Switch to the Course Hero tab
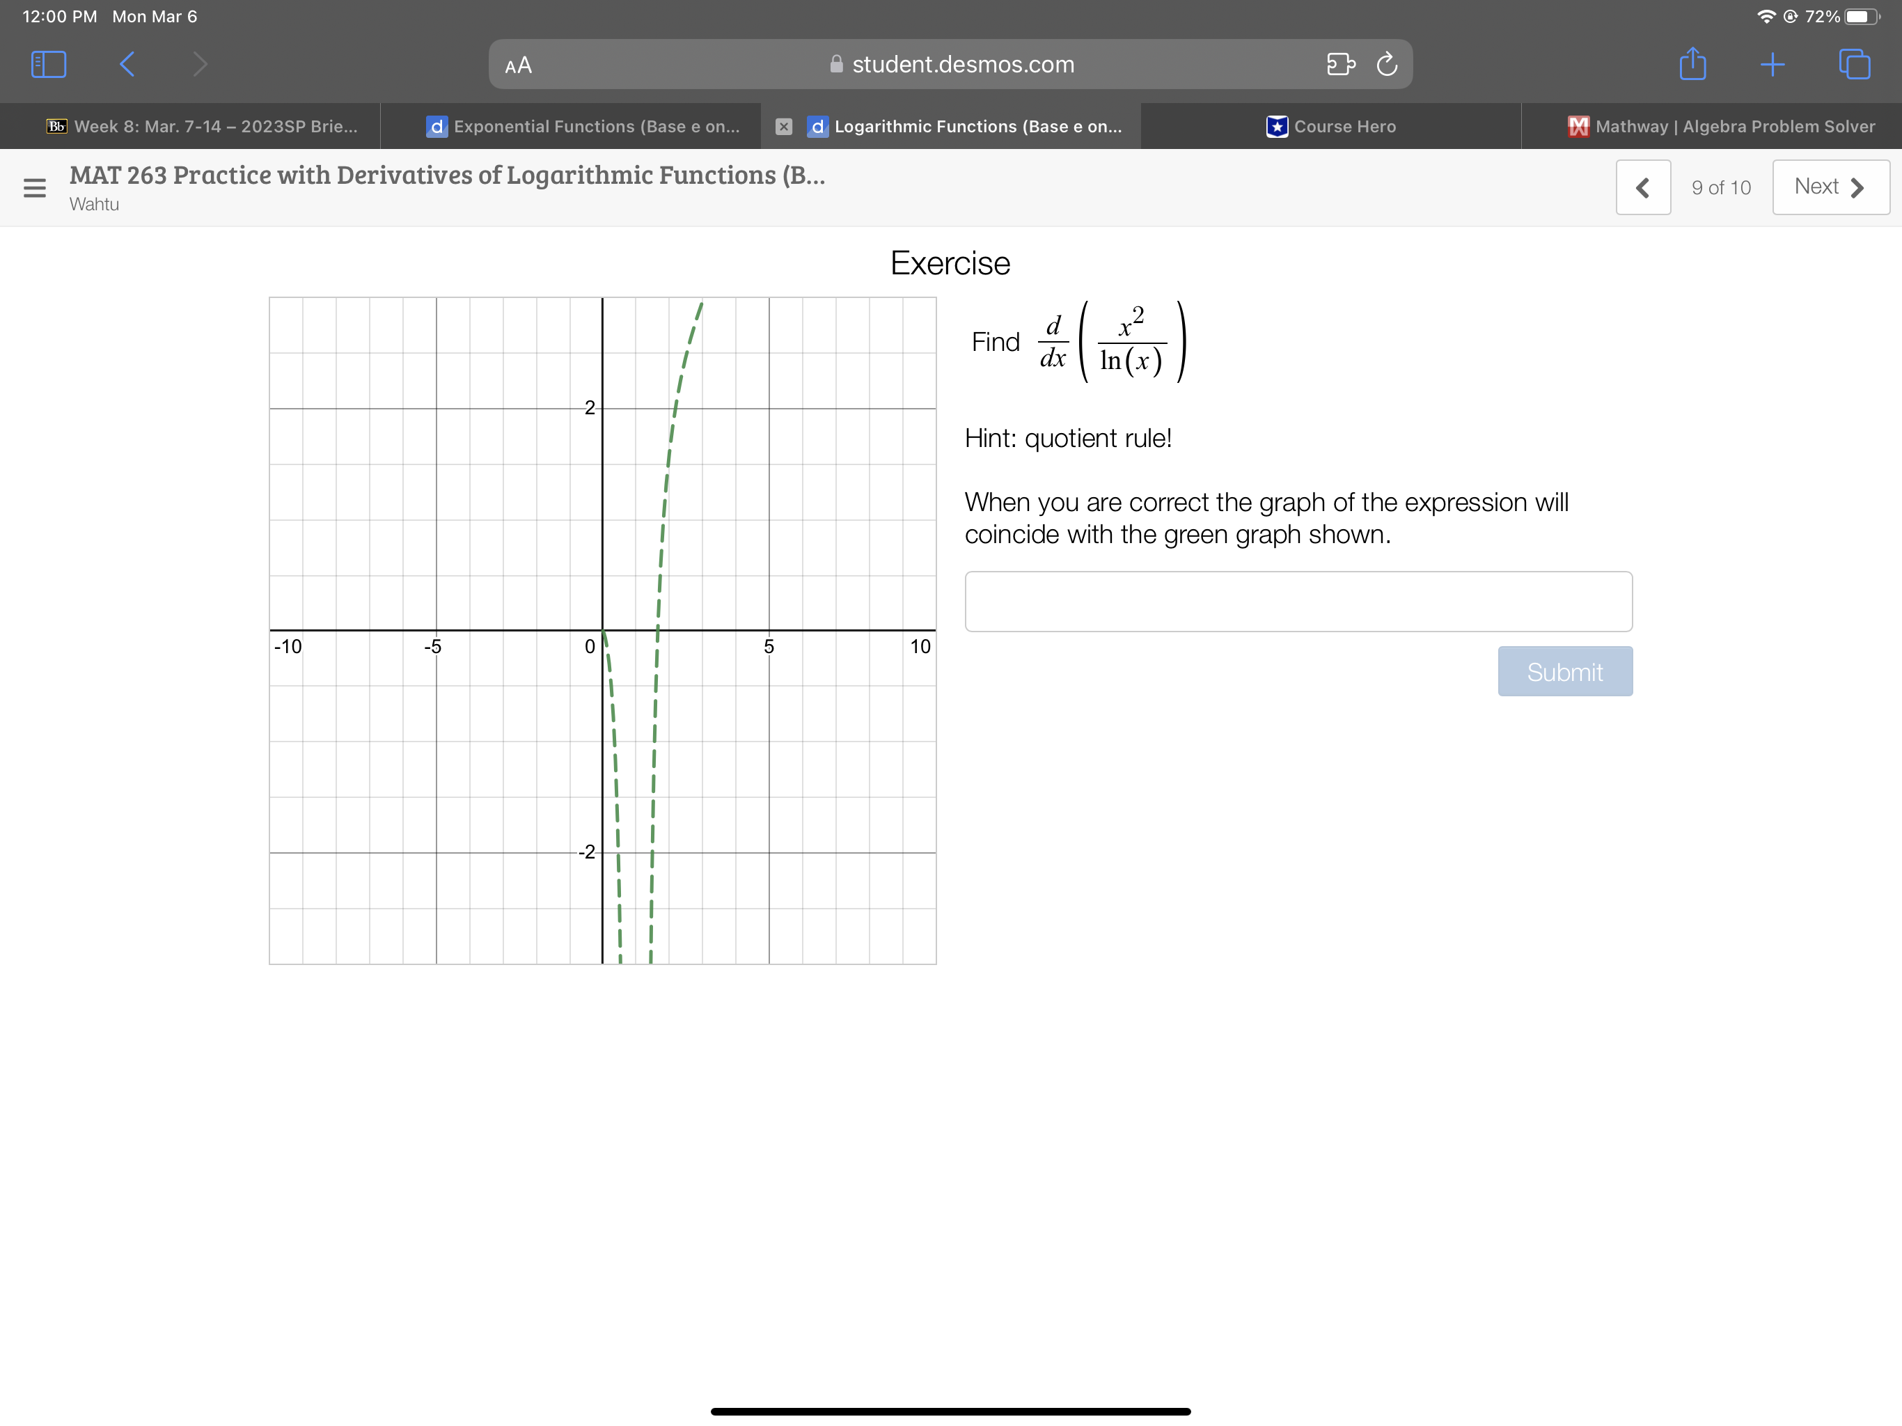The image size is (1902, 1426). click(x=1331, y=125)
